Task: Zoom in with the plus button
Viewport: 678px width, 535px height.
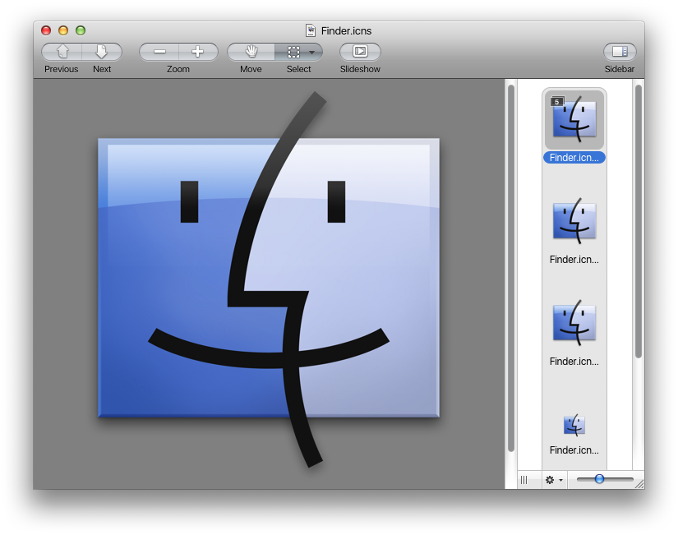Action: [x=198, y=52]
